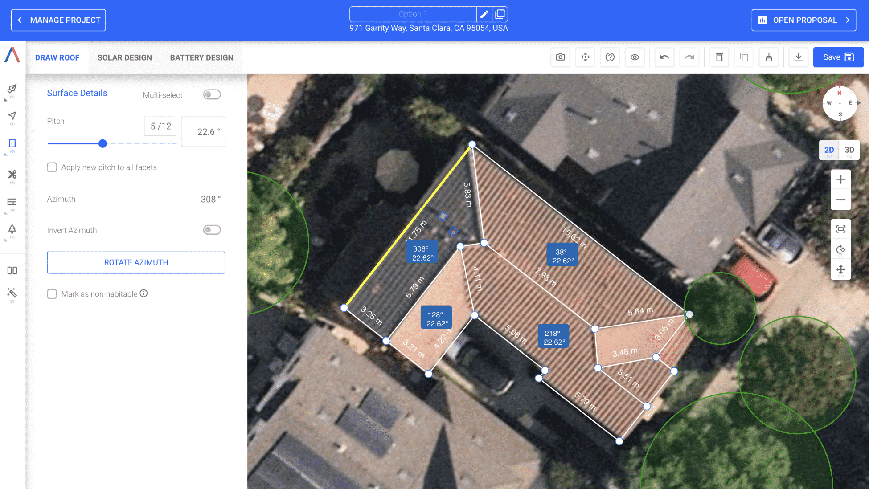This screenshot has width=869, height=489.
Task: Select the 218° 22.62° roof facet label
Action: [x=553, y=337]
